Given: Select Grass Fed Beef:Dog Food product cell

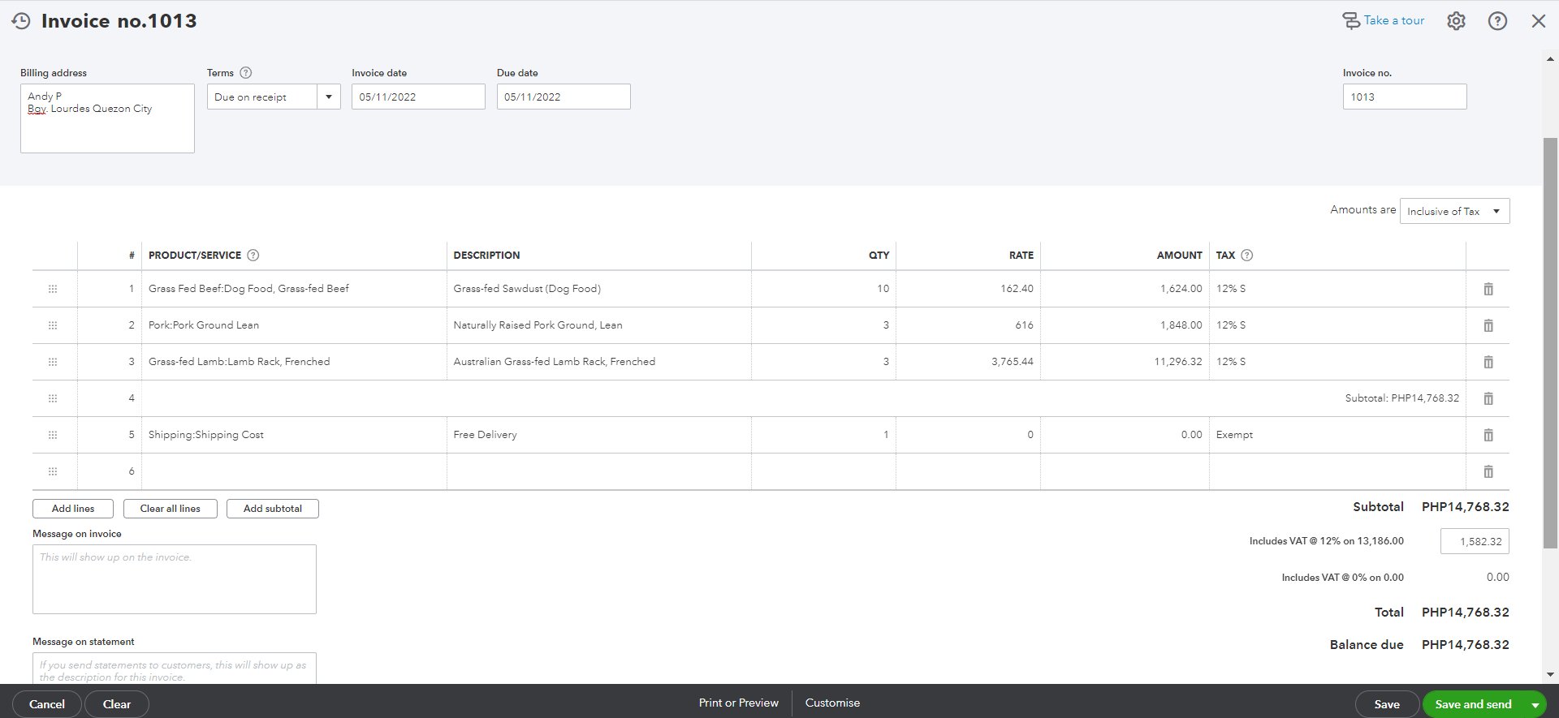Looking at the screenshot, I should click(294, 289).
